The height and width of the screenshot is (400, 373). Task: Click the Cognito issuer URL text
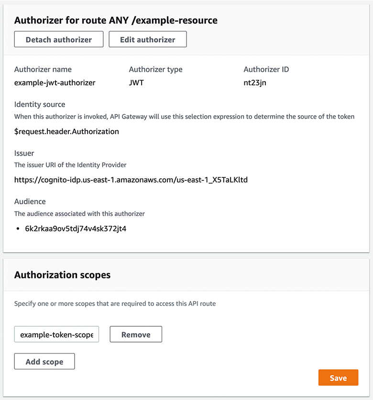[x=131, y=180]
